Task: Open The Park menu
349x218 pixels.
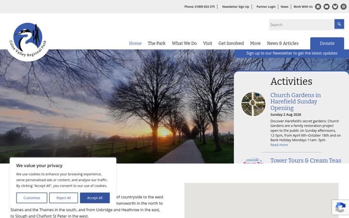Action: [157, 44]
